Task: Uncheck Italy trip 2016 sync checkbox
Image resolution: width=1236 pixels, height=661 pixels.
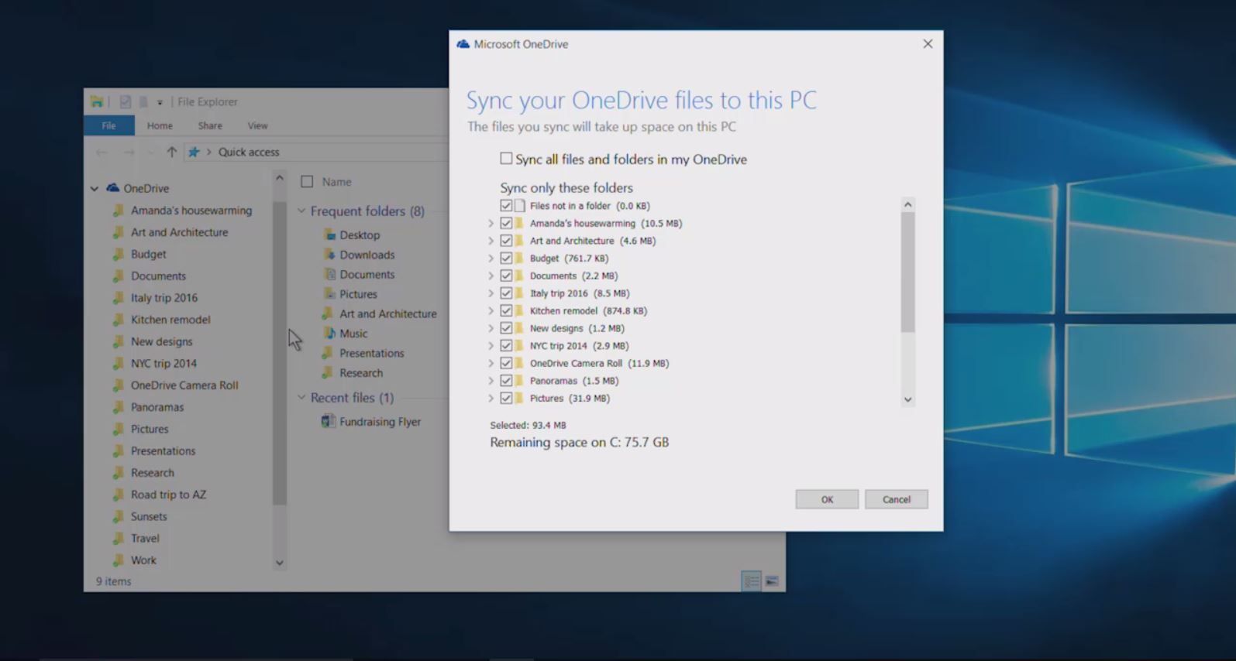Action: (506, 293)
